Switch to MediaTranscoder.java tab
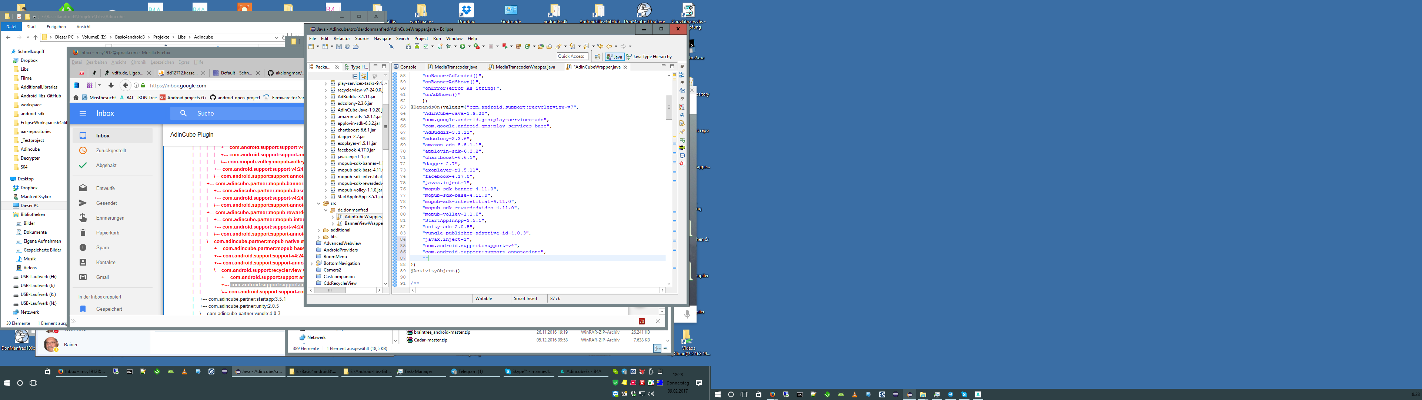1422x400 pixels. (x=455, y=67)
